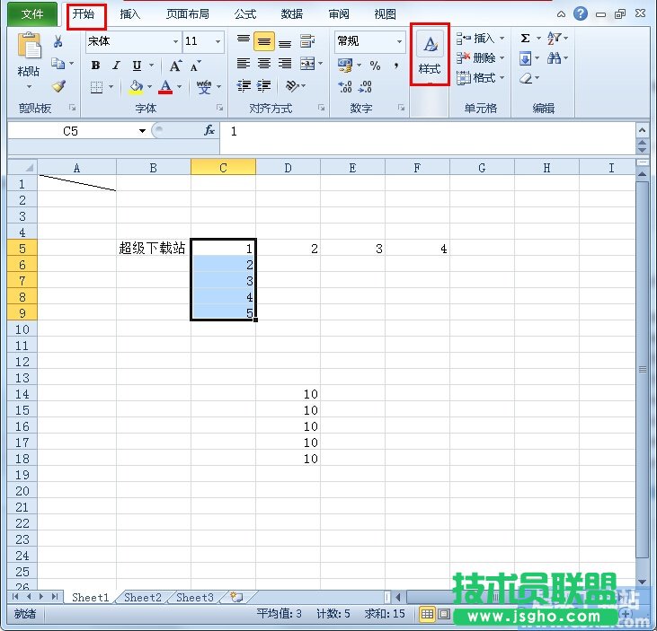This screenshot has width=657, height=631.
Task: Open Find and Select binoculars
Action: coord(555,58)
